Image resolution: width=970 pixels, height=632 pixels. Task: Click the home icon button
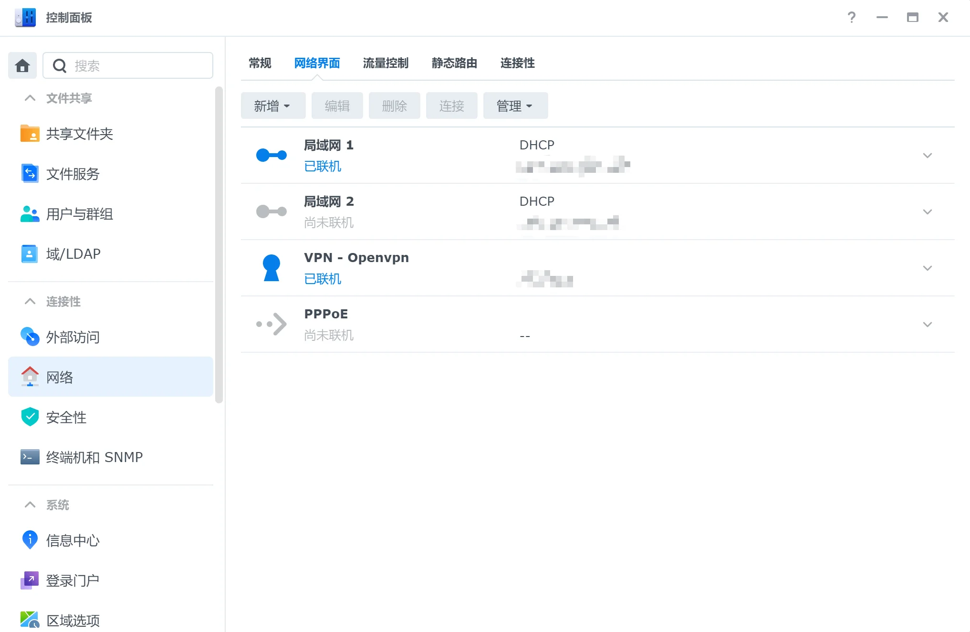pyautogui.click(x=22, y=65)
